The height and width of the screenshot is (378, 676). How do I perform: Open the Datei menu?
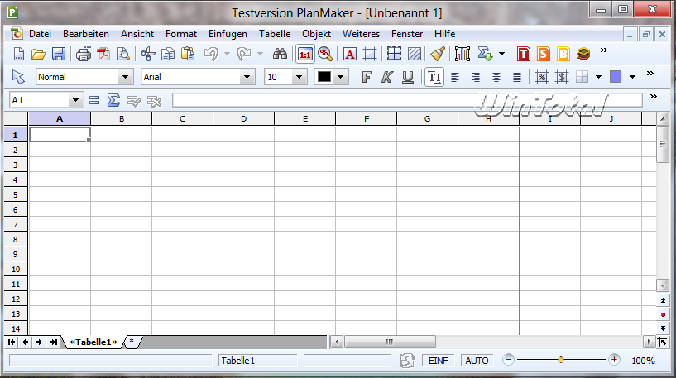(40, 34)
